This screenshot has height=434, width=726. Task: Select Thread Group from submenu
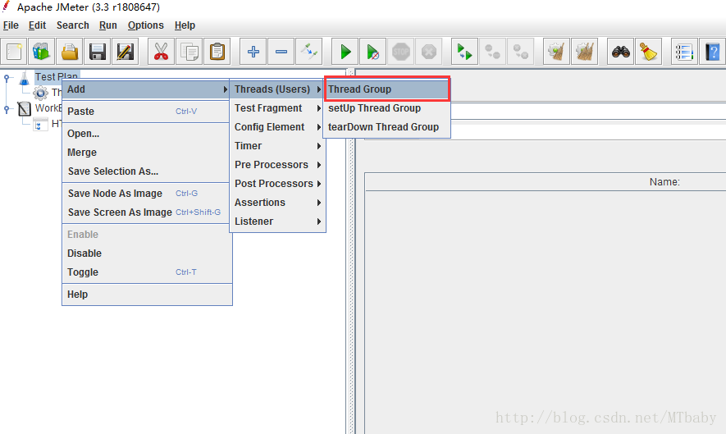(x=386, y=89)
